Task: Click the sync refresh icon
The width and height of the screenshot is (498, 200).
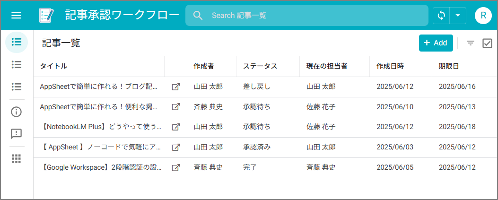Action: [441, 16]
